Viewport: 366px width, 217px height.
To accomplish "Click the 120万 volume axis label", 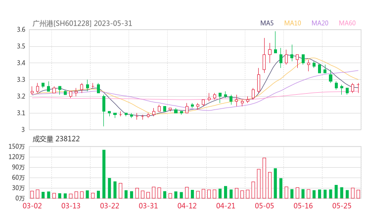I will pos(17,157).
